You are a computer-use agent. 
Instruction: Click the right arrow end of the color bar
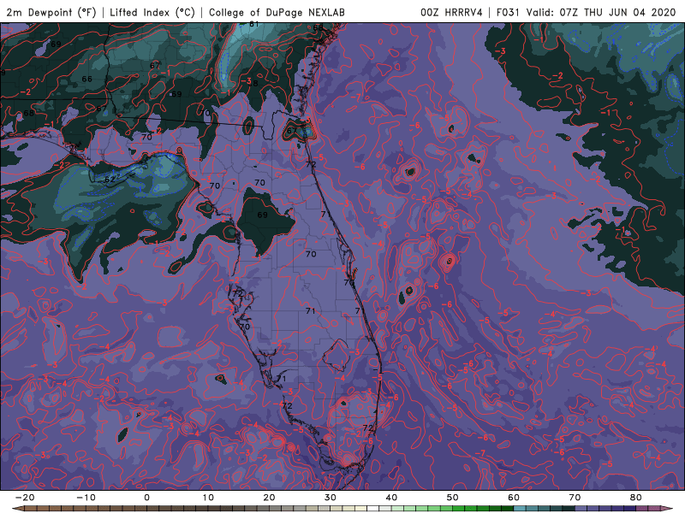pyautogui.click(x=667, y=509)
